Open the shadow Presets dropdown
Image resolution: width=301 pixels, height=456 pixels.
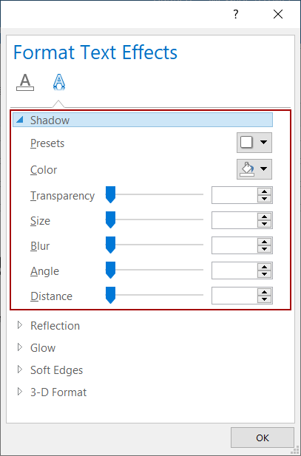(254, 143)
